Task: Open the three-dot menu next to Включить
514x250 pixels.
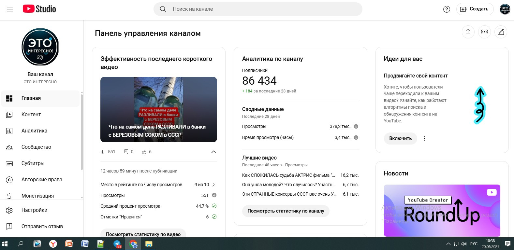Action: pyautogui.click(x=424, y=138)
